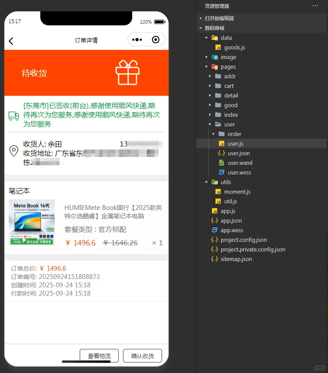
Task: Click the 待收货 status heading
Action: (34, 73)
